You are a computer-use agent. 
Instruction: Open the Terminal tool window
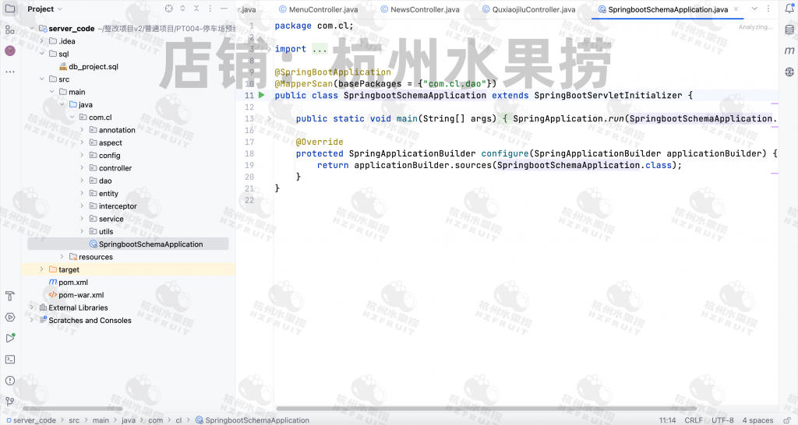(10, 359)
